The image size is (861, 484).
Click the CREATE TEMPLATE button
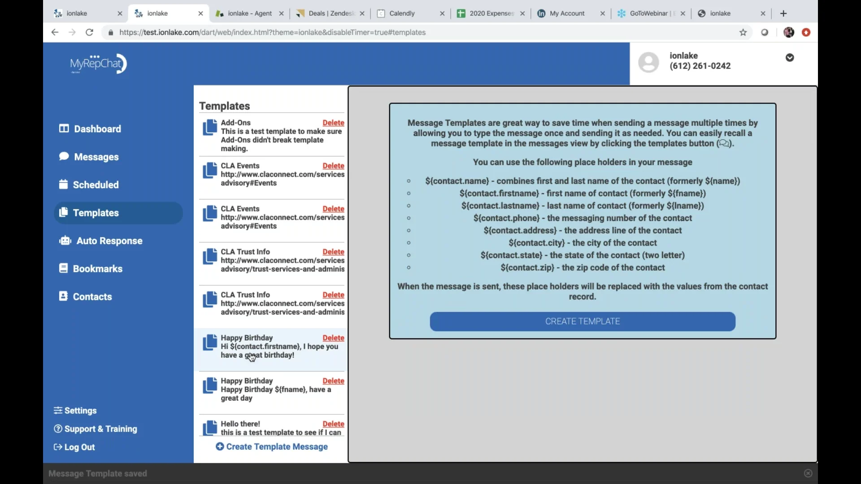[x=583, y=321]
